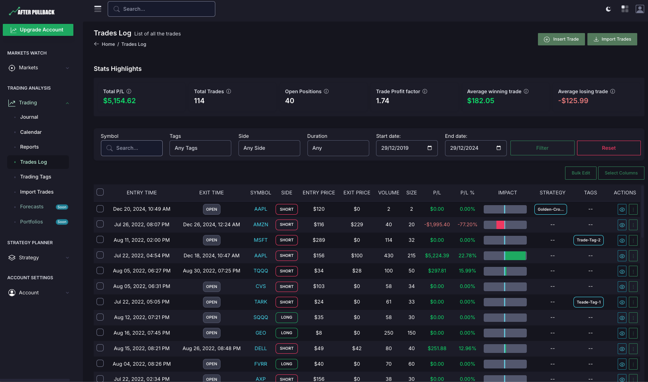648x382 pixels.
Task: Open the Select Columns button
Action: coord(621,173)
